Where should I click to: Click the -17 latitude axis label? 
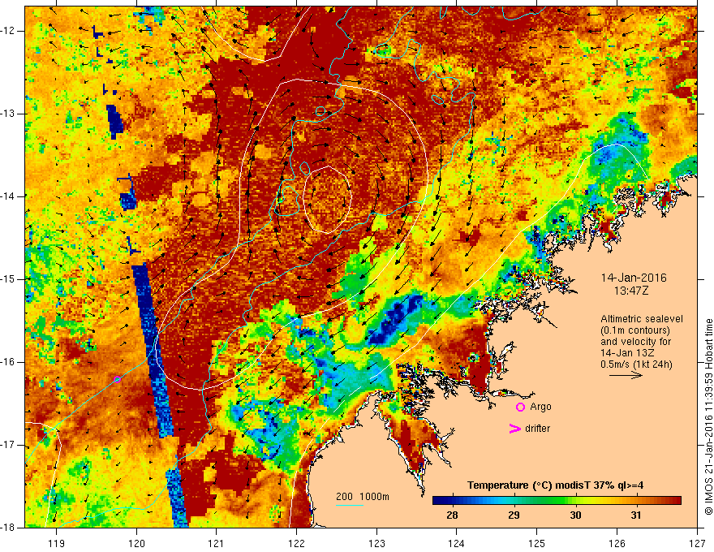[x=8, y=445]
